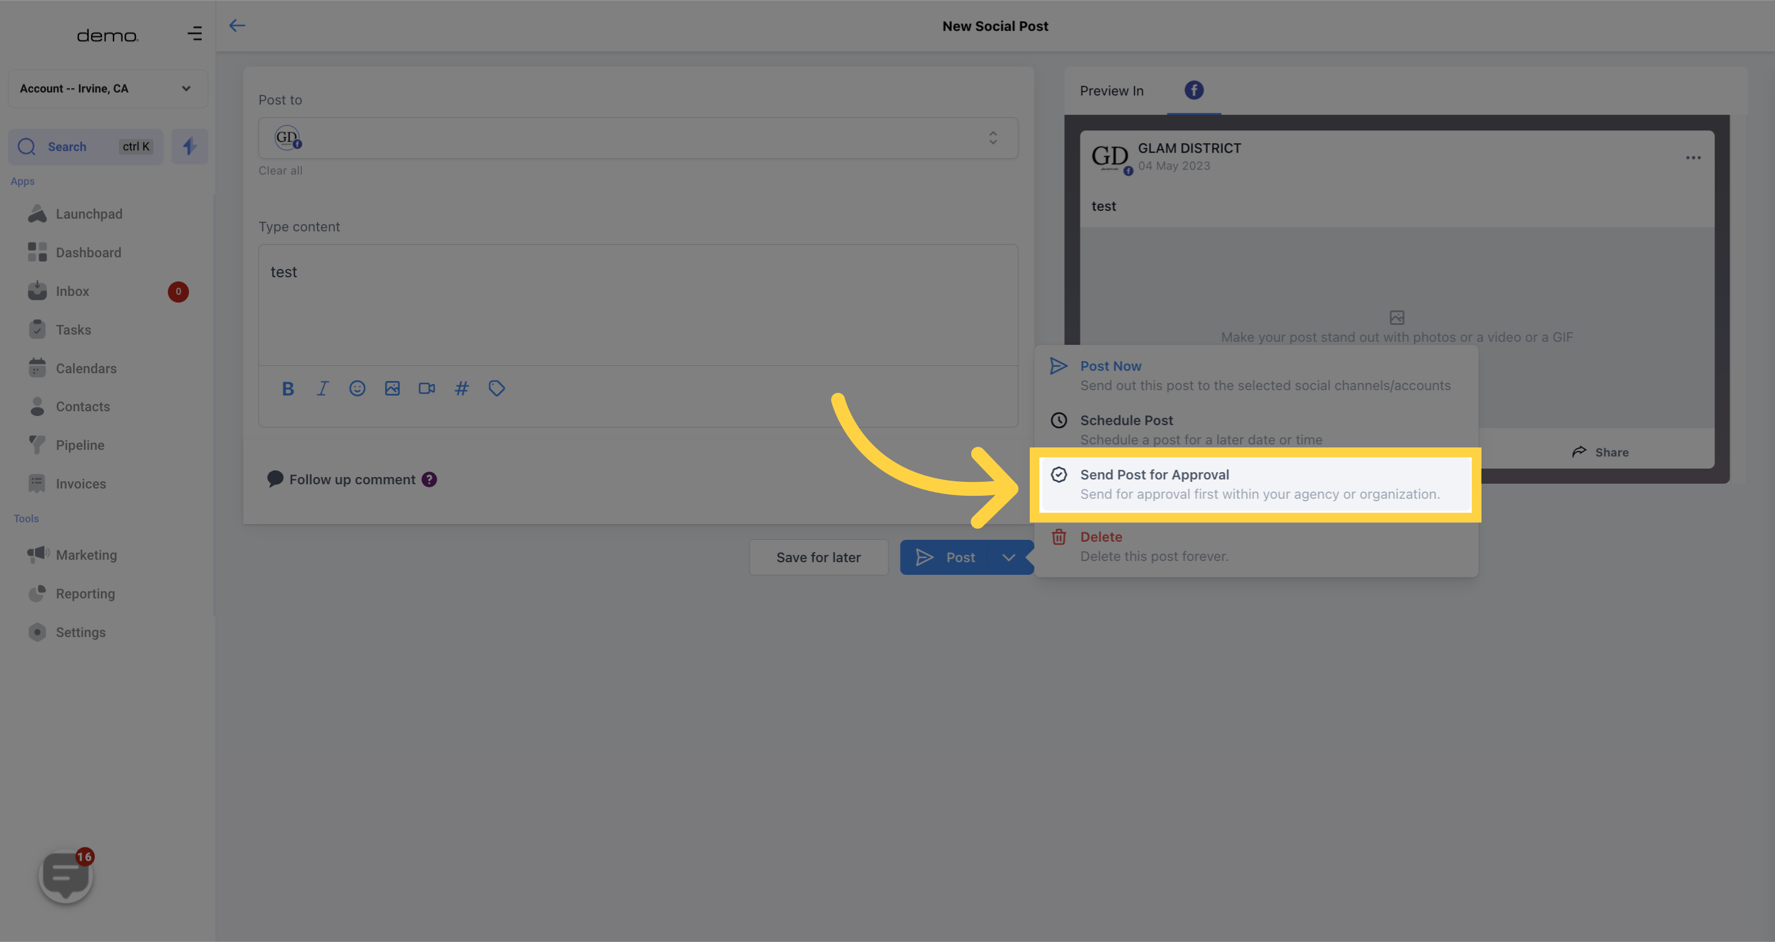Go back using the left arrow icon
The height and width of the screenshot is (942, 1775).
(237, 25)
